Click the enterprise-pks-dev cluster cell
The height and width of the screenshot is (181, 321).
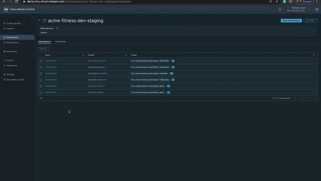coord(96,67)
